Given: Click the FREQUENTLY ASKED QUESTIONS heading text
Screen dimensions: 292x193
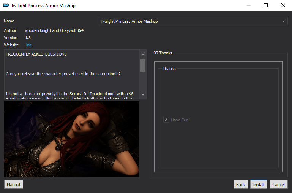Looking at the screenshot, I should (x=36, y=54).
